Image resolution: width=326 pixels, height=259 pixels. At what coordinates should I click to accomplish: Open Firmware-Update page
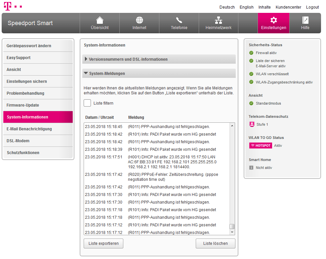point(38,105)
